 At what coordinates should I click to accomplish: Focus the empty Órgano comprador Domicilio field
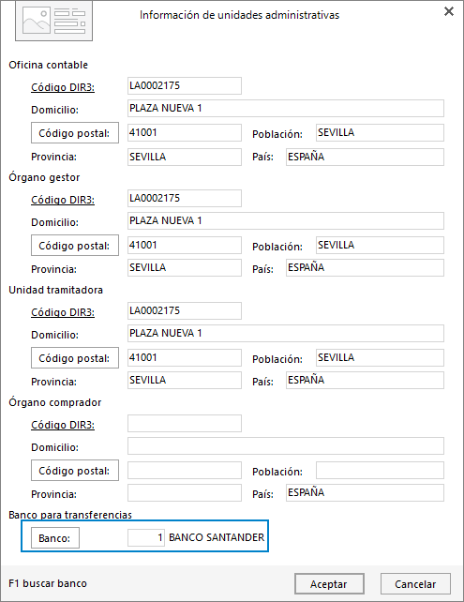pyautogui.click(x=286, y=445)
